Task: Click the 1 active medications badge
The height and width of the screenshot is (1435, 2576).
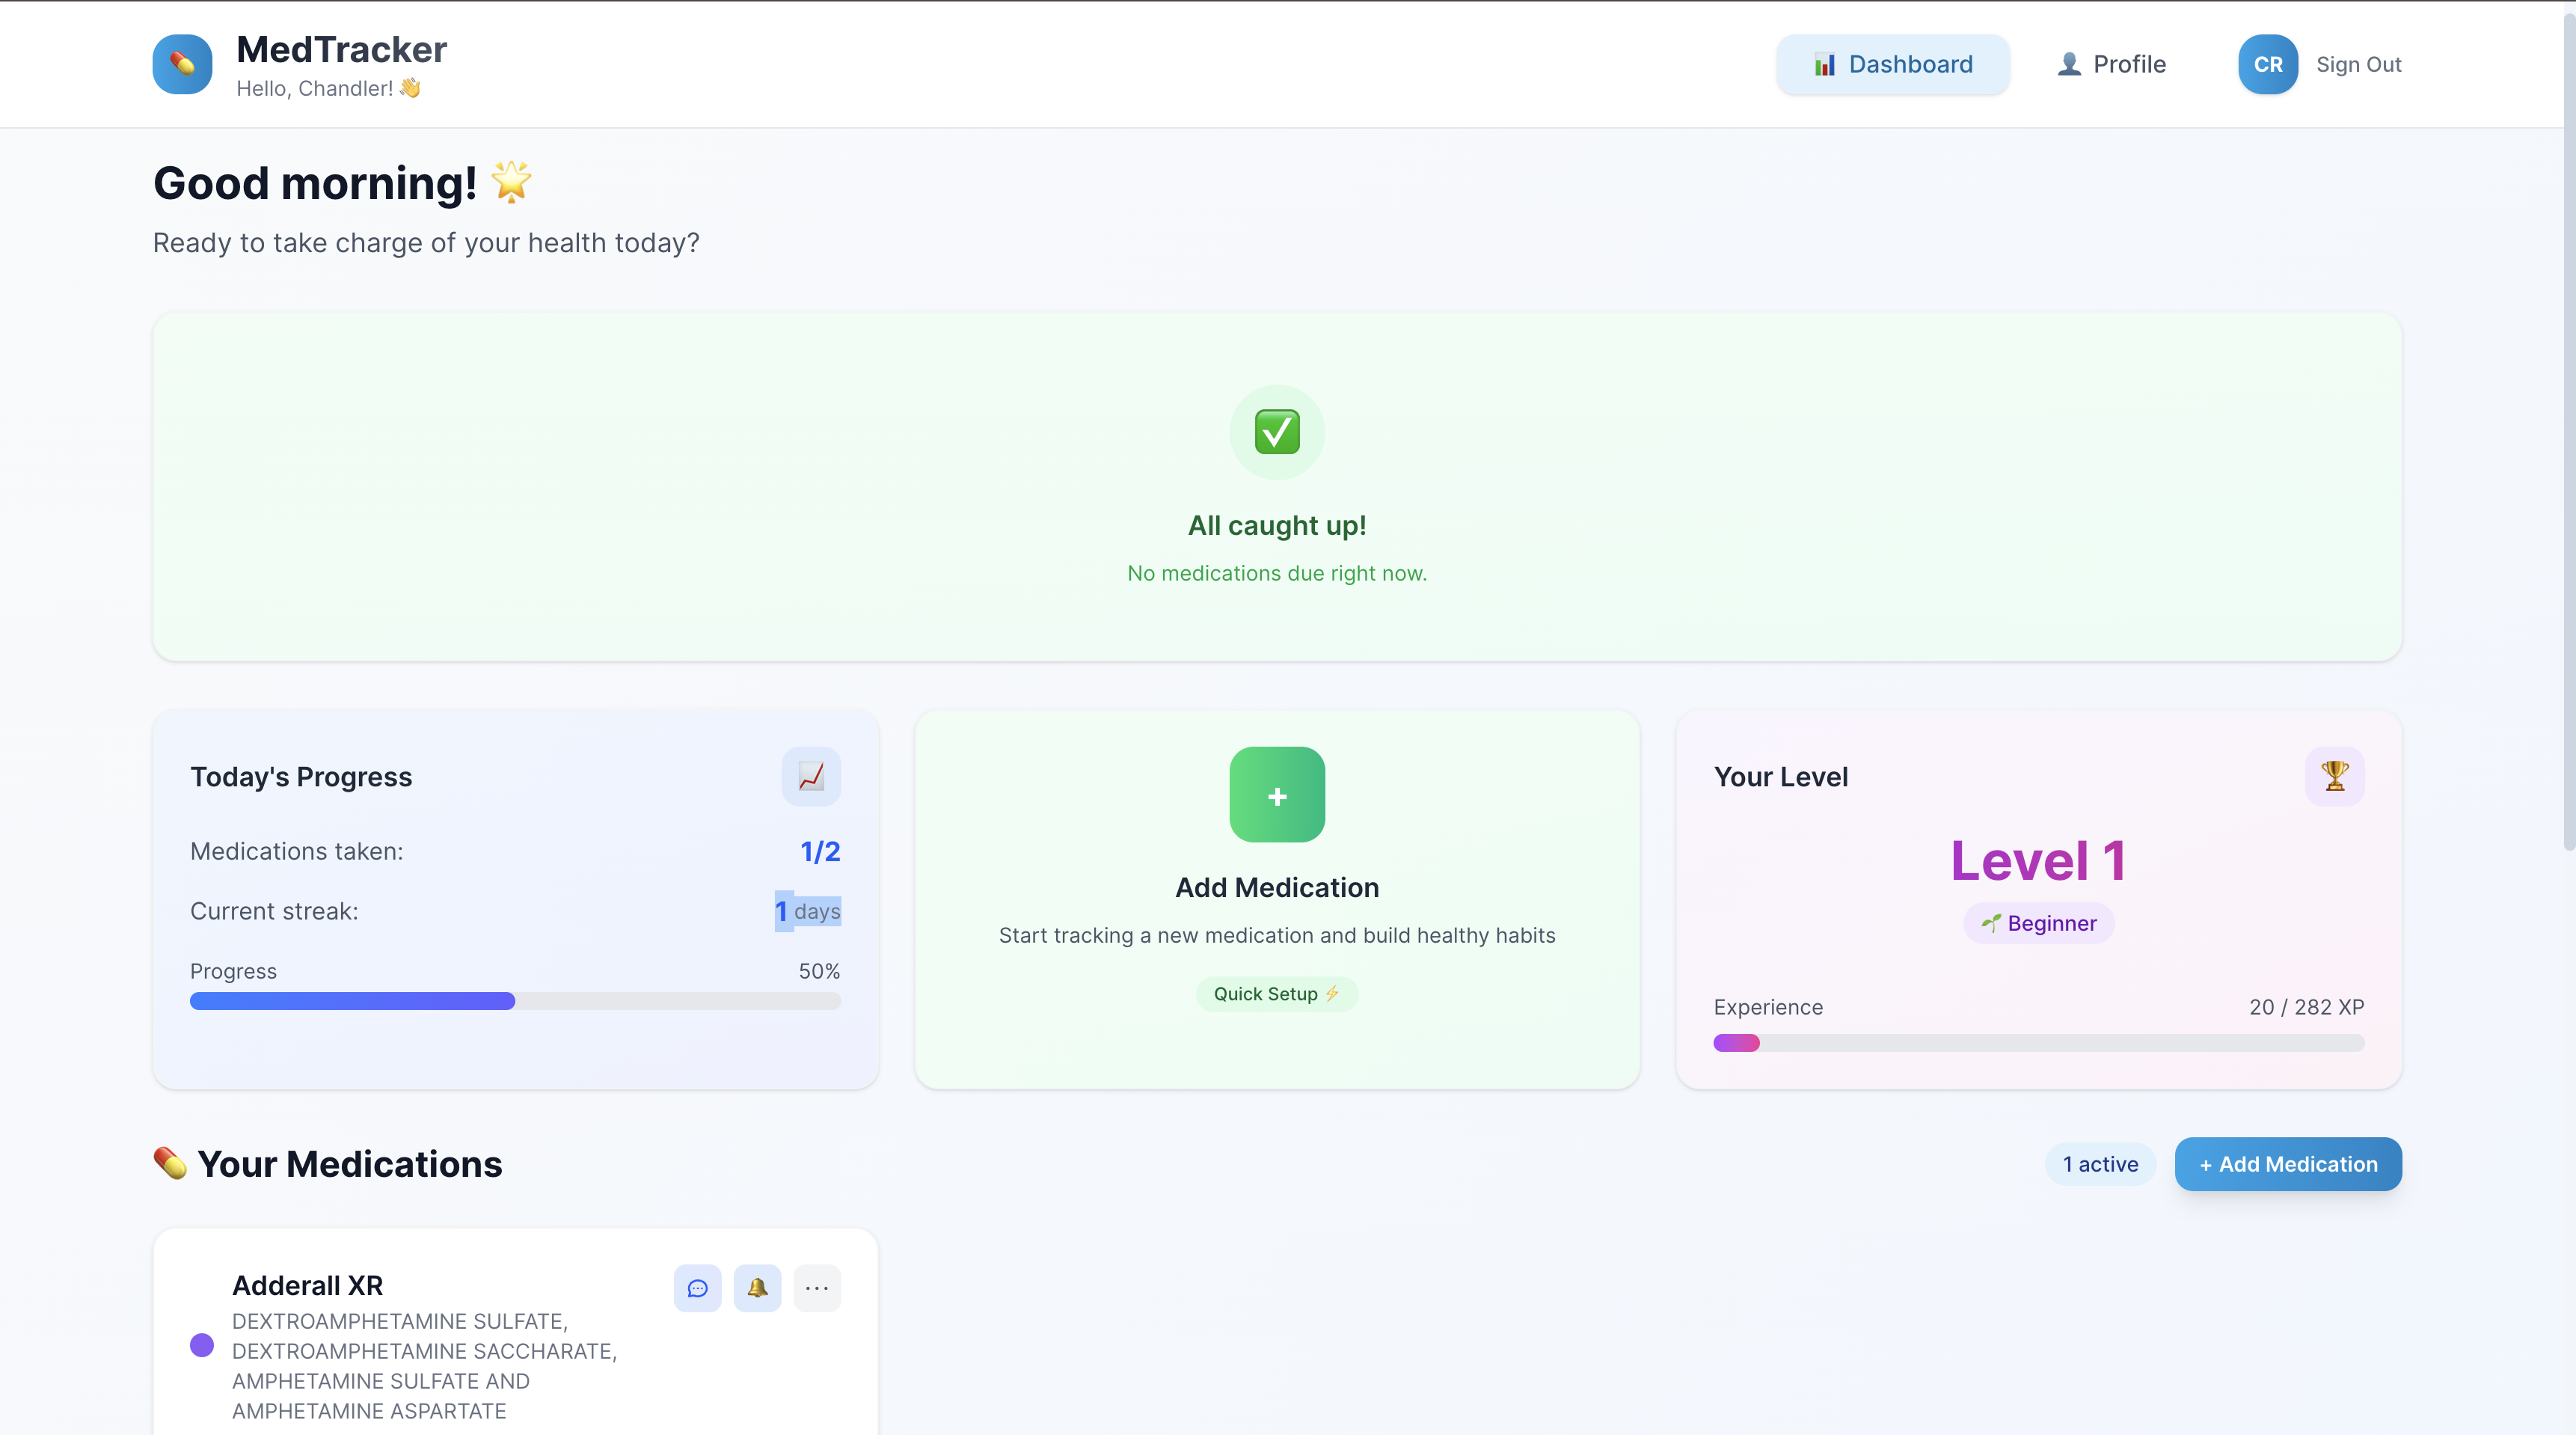Action: 2100,1164
